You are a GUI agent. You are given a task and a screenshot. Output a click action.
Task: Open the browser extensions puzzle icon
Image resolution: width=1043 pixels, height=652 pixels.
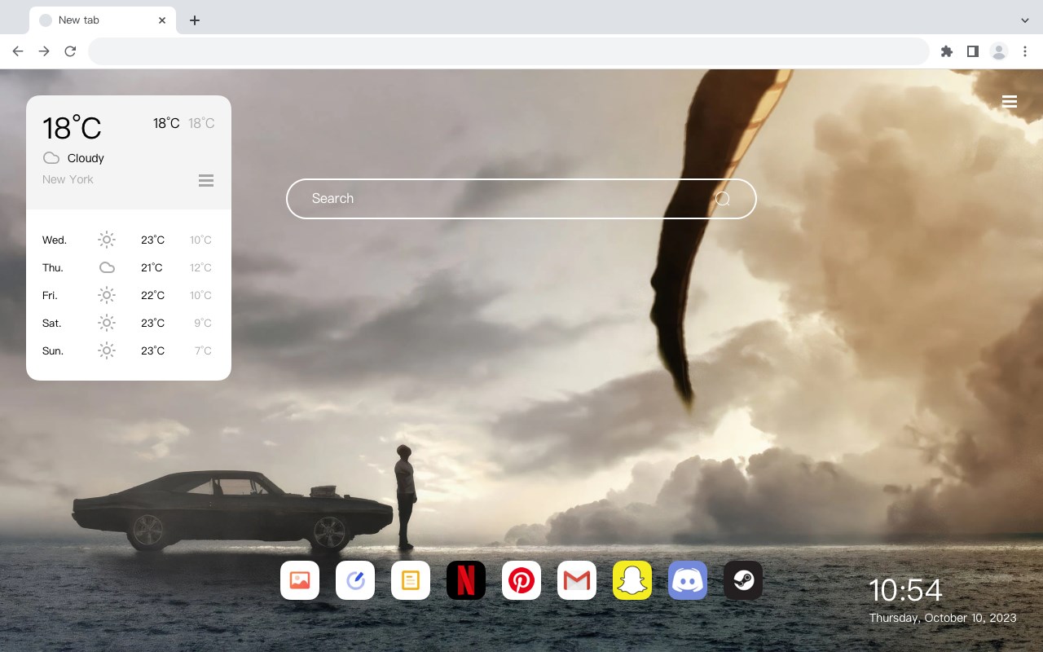pos(946,51)
